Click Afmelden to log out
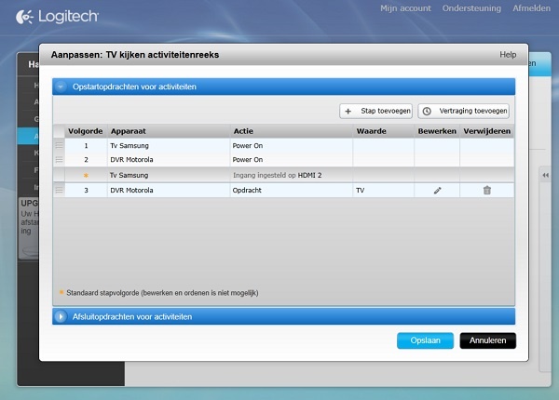 tap(532, 8)
